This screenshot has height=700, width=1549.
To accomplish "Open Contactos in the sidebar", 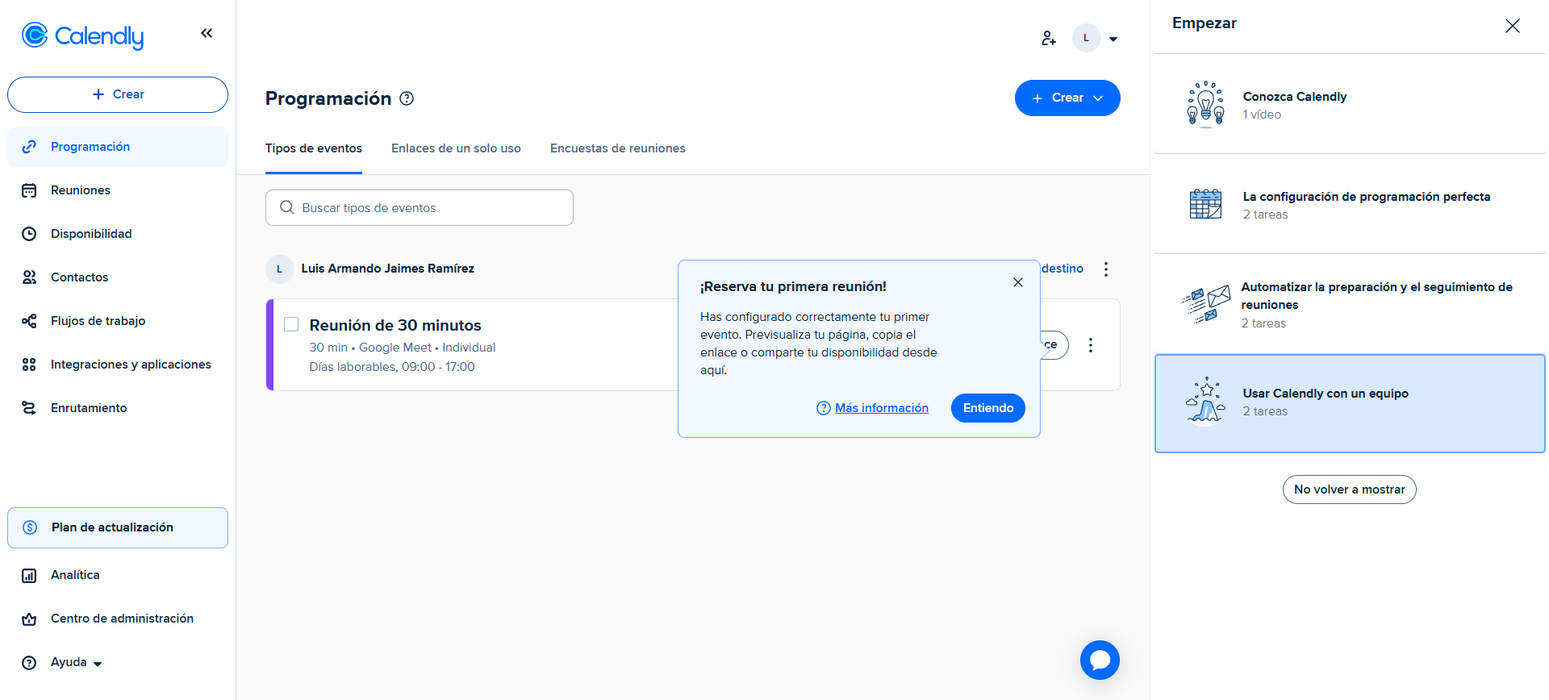I will tap(118, 277).
